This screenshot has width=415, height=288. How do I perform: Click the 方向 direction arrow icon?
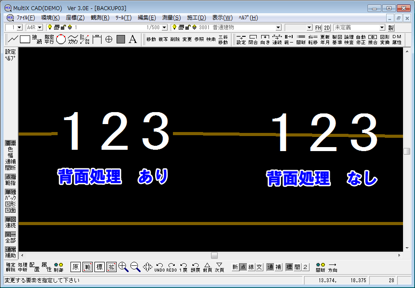333,267
